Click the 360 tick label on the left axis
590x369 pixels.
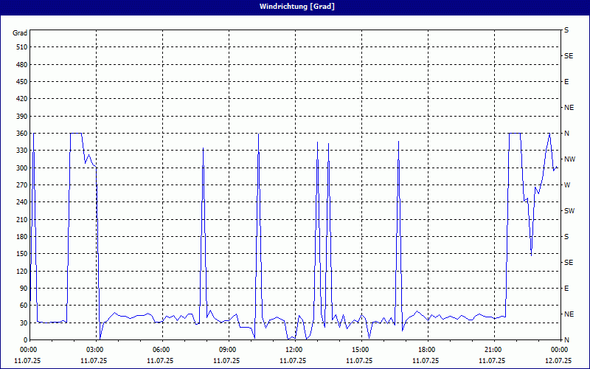(x=20, y=134)
